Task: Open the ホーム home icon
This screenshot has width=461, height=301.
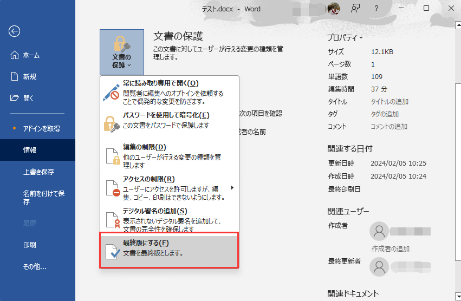Action: (15, 55)
